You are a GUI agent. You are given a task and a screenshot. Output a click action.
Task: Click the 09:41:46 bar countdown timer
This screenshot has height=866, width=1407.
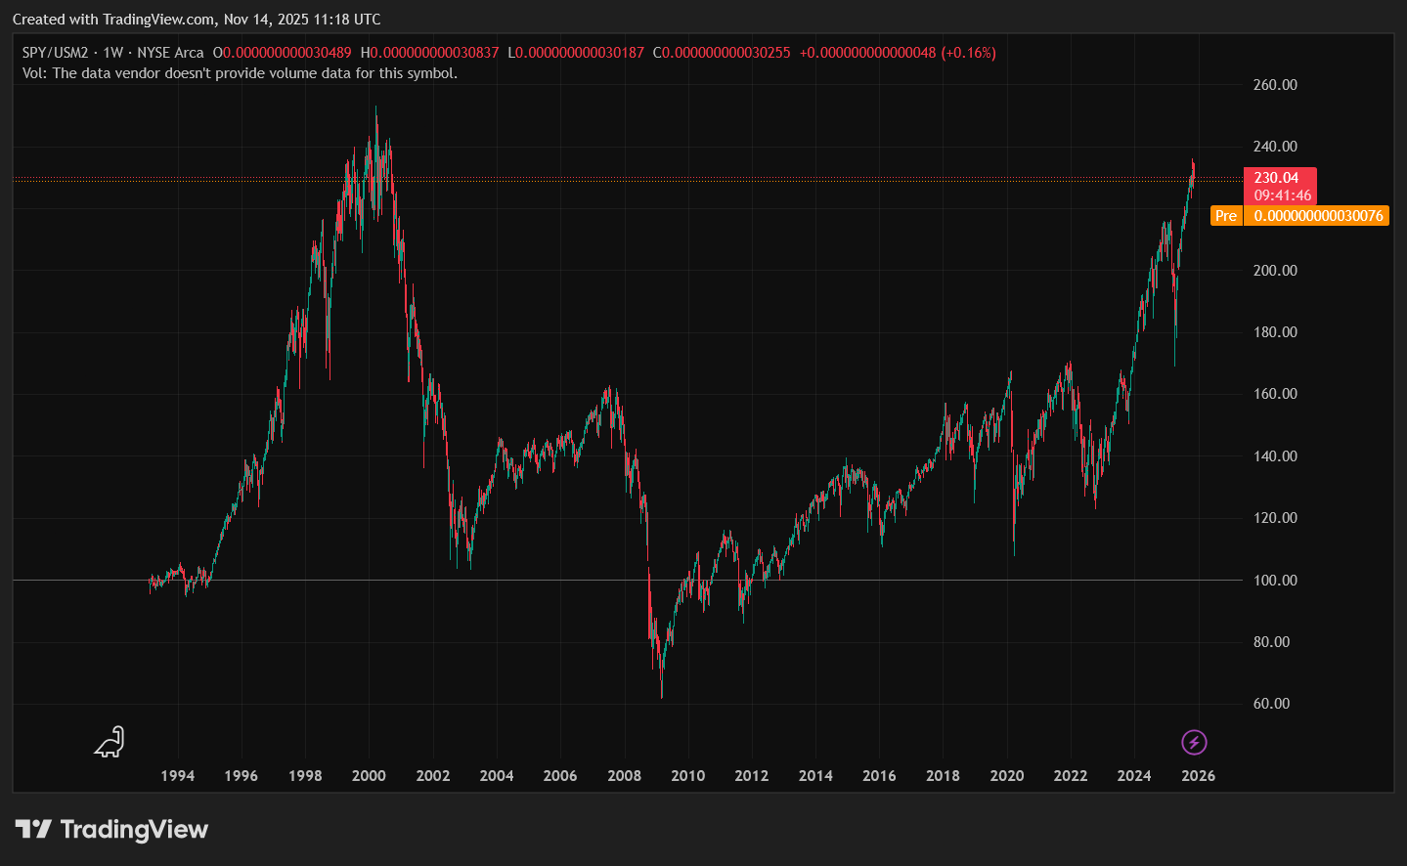(x=1283, y=195)
